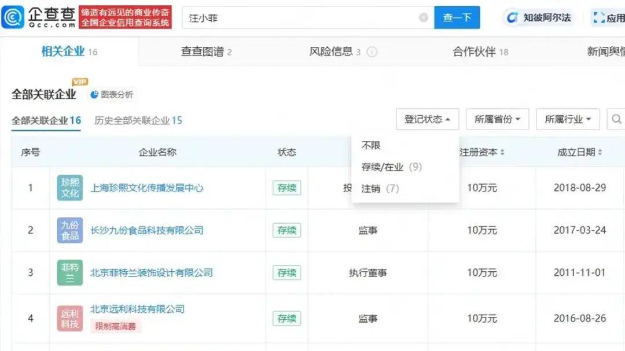
Task: Open the 知彼阿尔法 tool icon
Action: 512,17
